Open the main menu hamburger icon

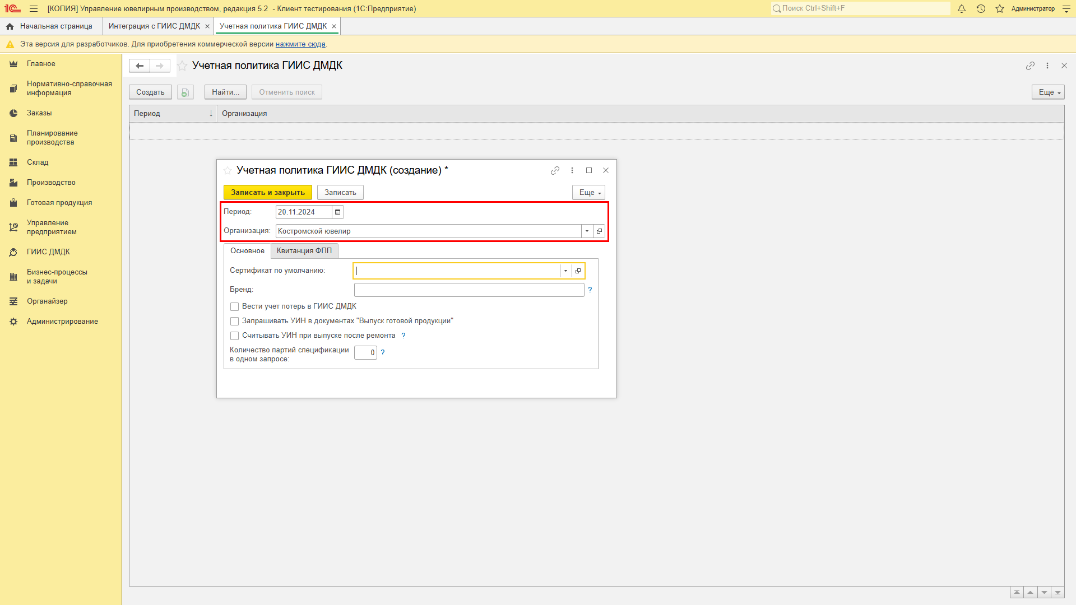(34, 8)
